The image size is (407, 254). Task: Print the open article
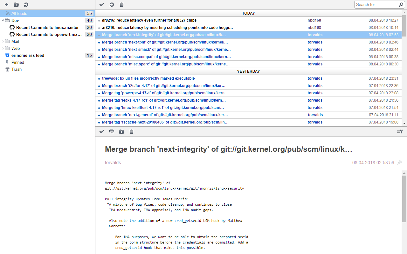pos(112,131)
